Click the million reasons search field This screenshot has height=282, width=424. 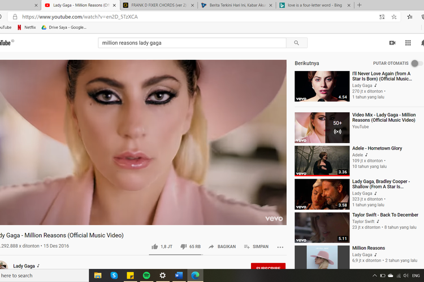[192, 43]
